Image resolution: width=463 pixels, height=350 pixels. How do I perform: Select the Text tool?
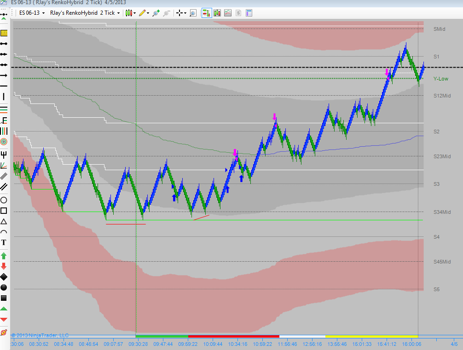coord(4,242)
